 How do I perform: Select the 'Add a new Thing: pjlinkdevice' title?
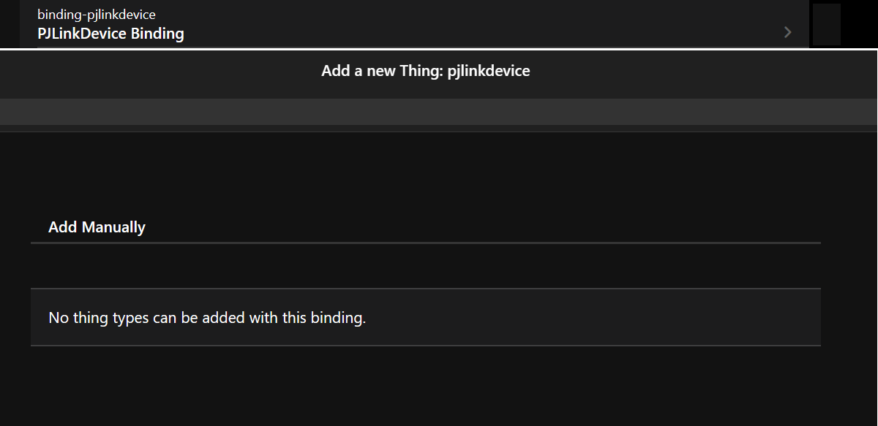425,71
